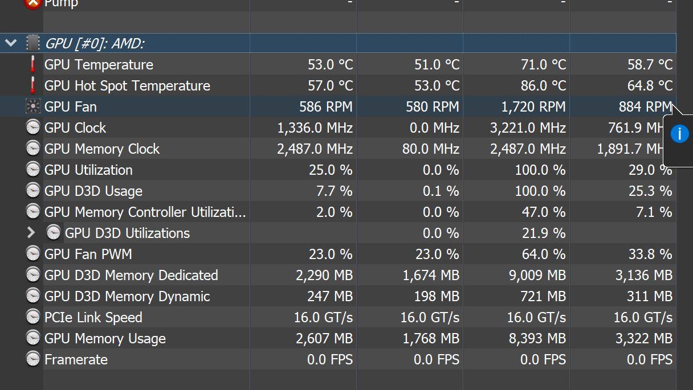693x390 pixels.
Task: Click the GPU Clock gauge icon
Action: coord(33,128)
